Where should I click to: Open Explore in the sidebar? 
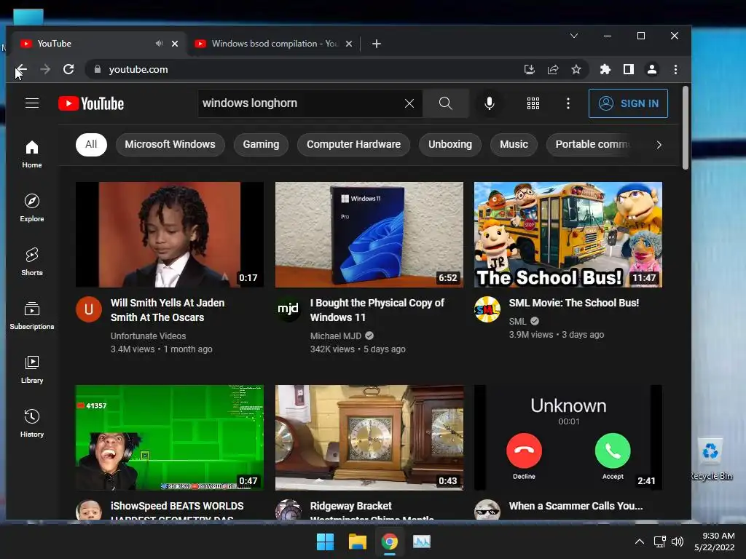32,207
